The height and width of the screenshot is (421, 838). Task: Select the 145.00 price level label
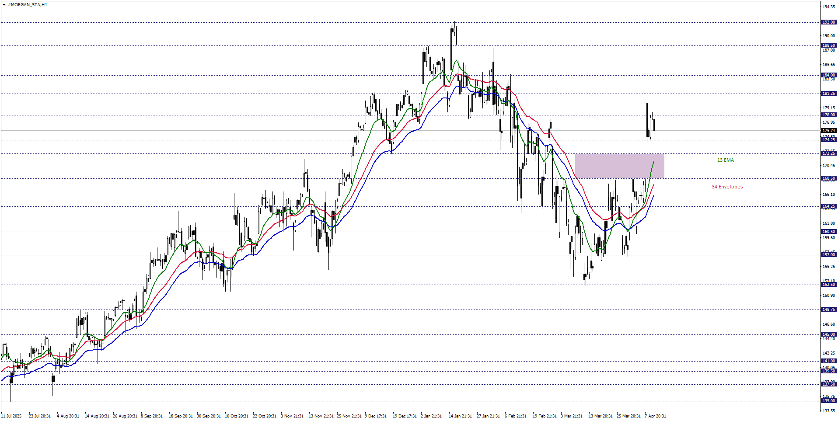[828, 334]
